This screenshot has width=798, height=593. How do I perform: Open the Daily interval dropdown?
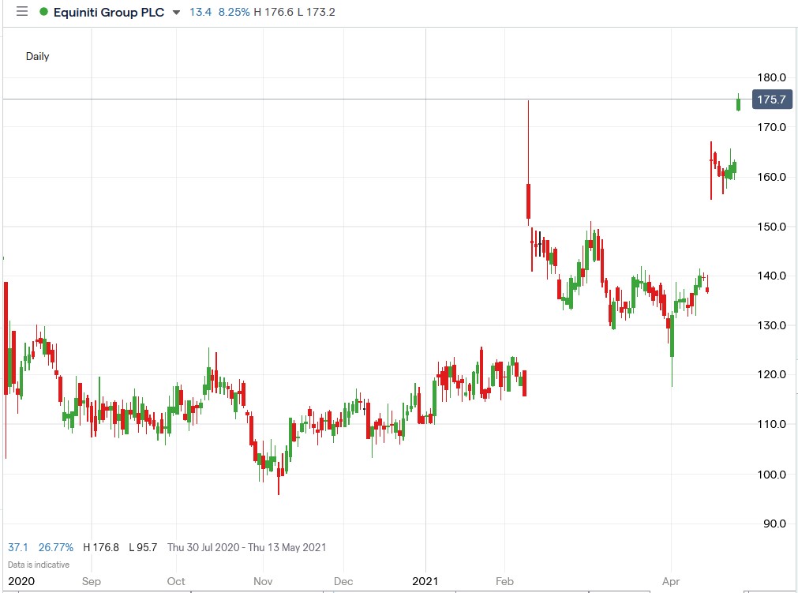37,56
